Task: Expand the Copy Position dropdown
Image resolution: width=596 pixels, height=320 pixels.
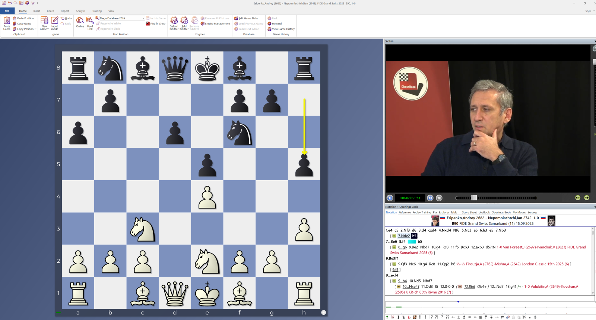Action: (x=35, y=29)
